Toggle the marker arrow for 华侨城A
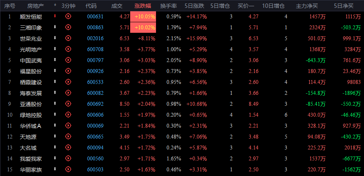The image size is (364, 176). click(x=55, y=126)
